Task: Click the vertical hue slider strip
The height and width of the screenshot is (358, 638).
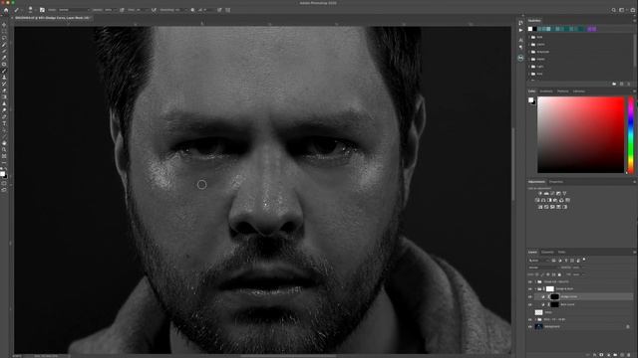Action: click(631, 135)
